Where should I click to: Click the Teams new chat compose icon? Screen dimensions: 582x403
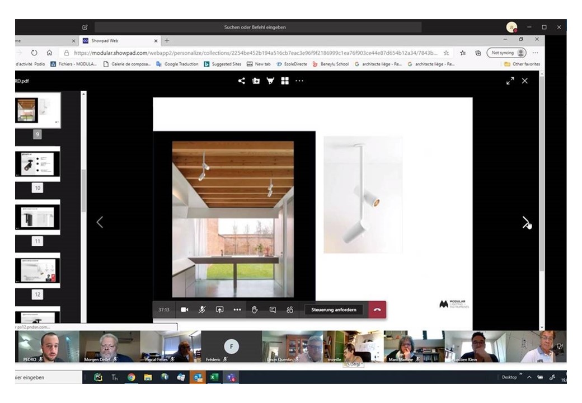(85, 27)
